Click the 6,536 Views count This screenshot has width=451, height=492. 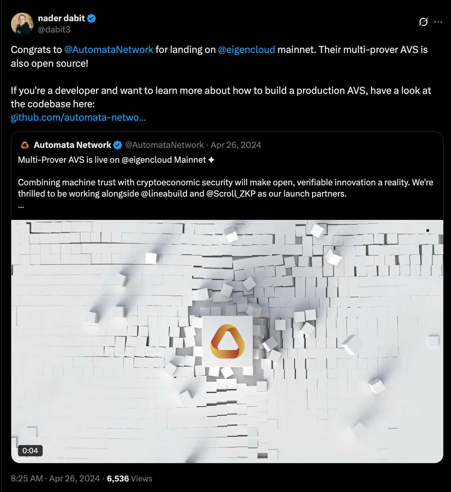[130, 479]
